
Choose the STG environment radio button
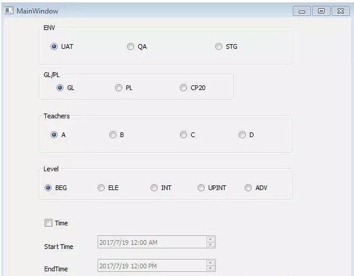(x=219, y=46)
